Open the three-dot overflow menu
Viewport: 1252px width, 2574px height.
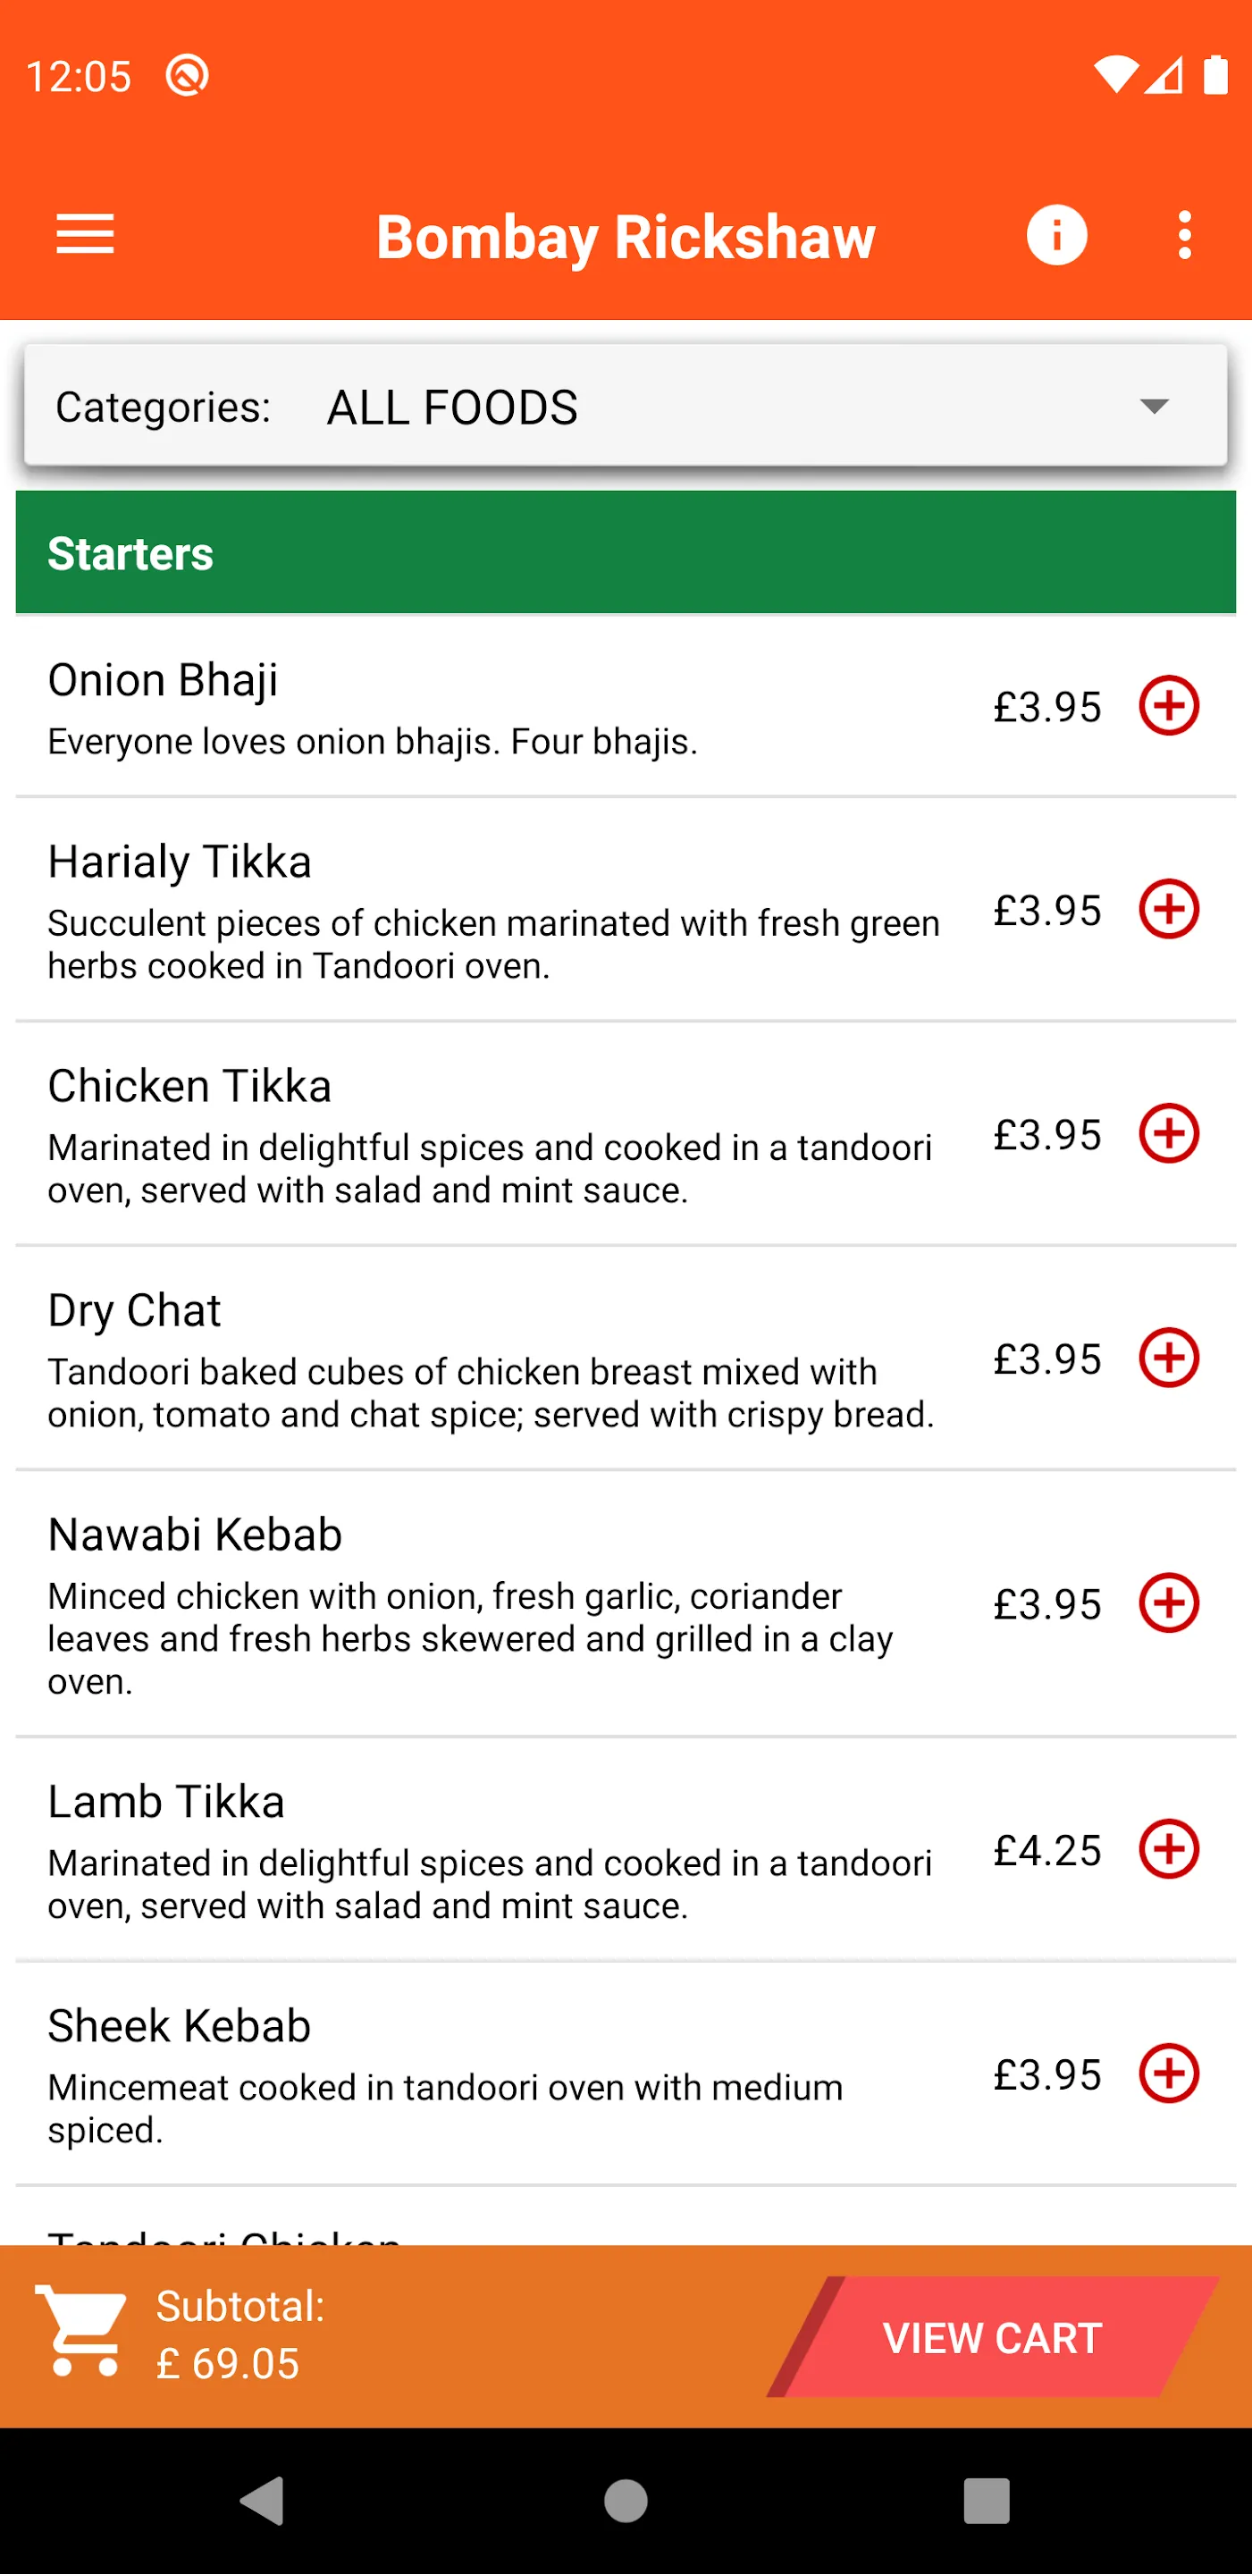[x=1184, y=235]
